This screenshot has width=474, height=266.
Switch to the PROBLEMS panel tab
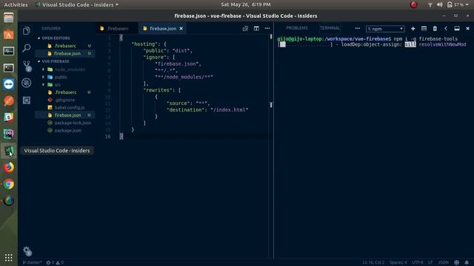297,28
